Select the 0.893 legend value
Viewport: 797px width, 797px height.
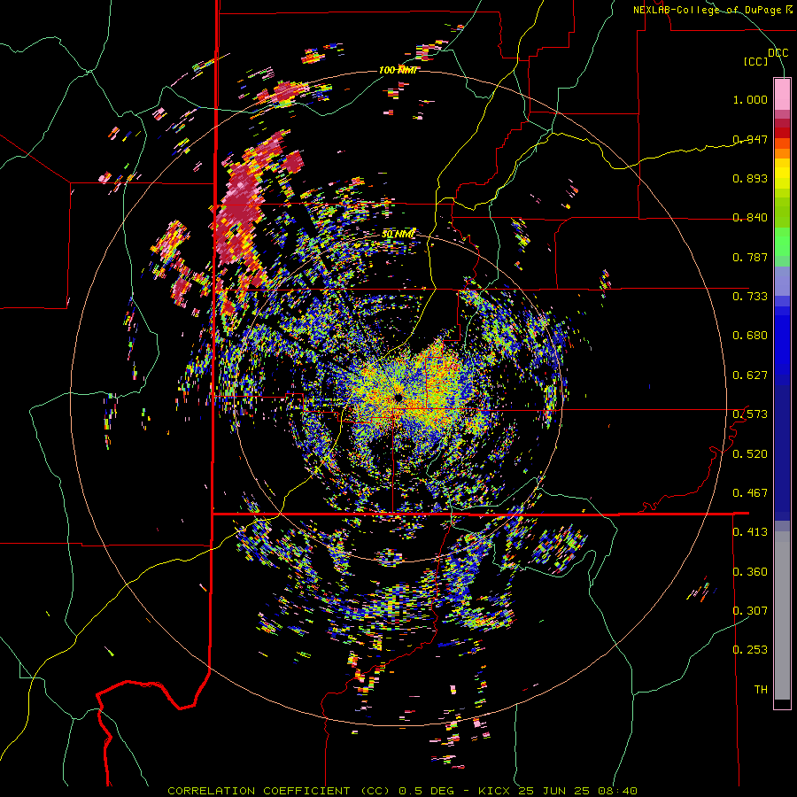(x=750, y=178)
